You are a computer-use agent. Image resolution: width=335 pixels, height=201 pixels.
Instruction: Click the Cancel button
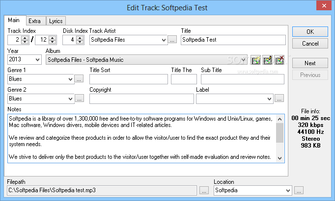click(x=310, y=44)
